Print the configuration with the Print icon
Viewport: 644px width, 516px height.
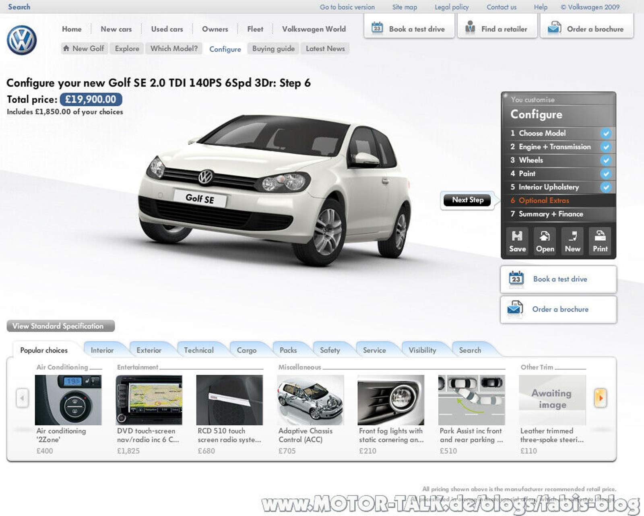click(600, 241)
